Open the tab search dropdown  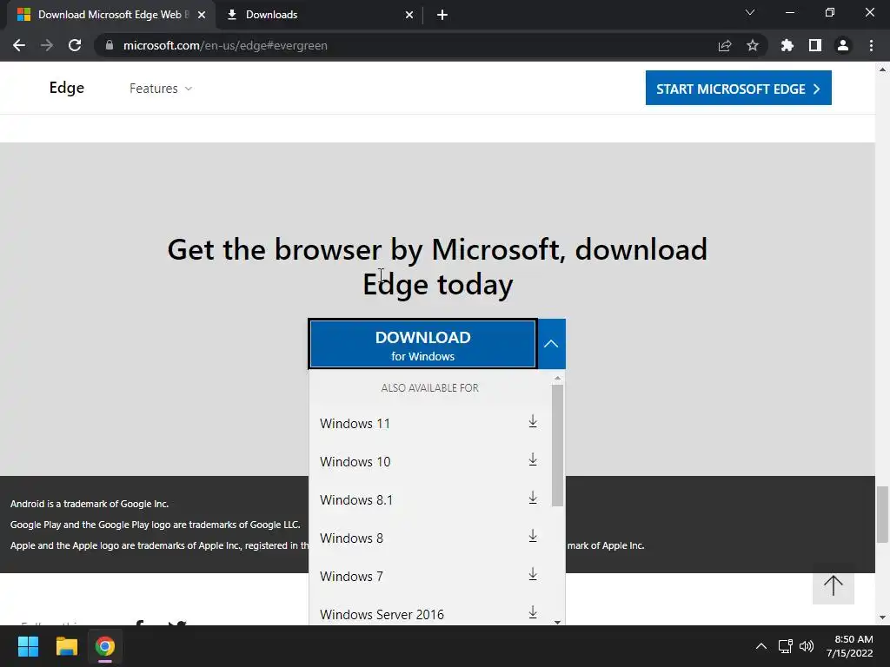click(x=750, y=12)
